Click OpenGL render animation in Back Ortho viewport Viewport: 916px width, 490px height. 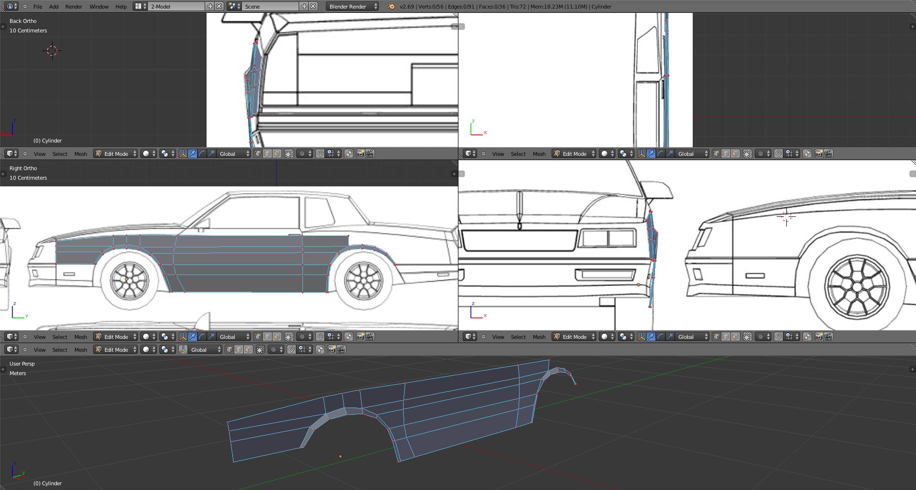(x=370, y=153)
